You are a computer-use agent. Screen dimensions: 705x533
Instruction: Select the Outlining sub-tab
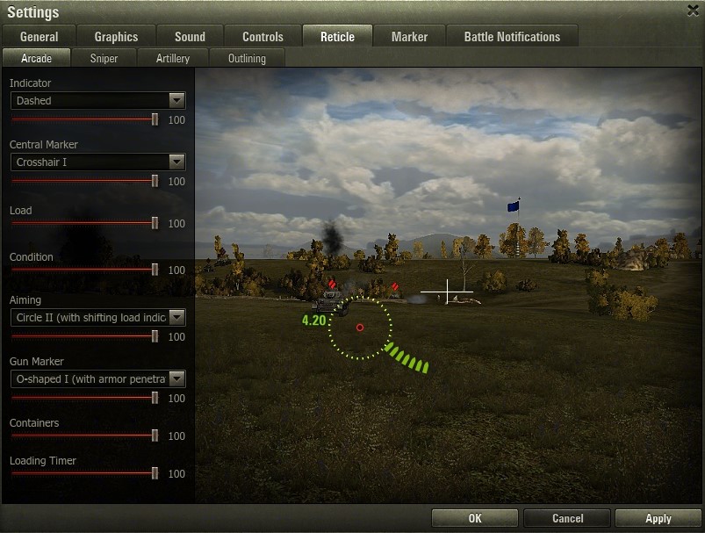[247, 58]
